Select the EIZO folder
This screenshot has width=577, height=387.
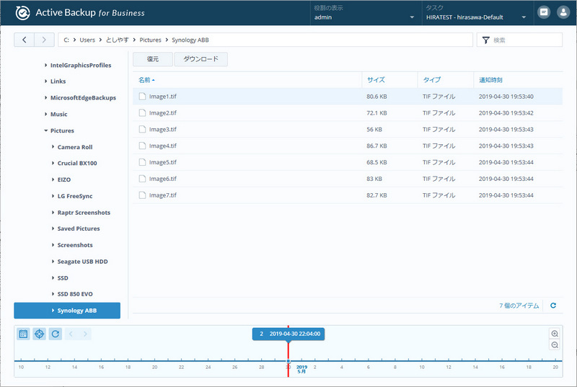click(64, 179)
